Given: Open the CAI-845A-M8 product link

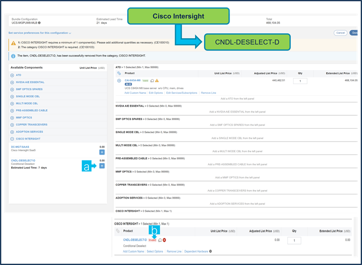Looking at the screenshot, I should pos(133,80).
